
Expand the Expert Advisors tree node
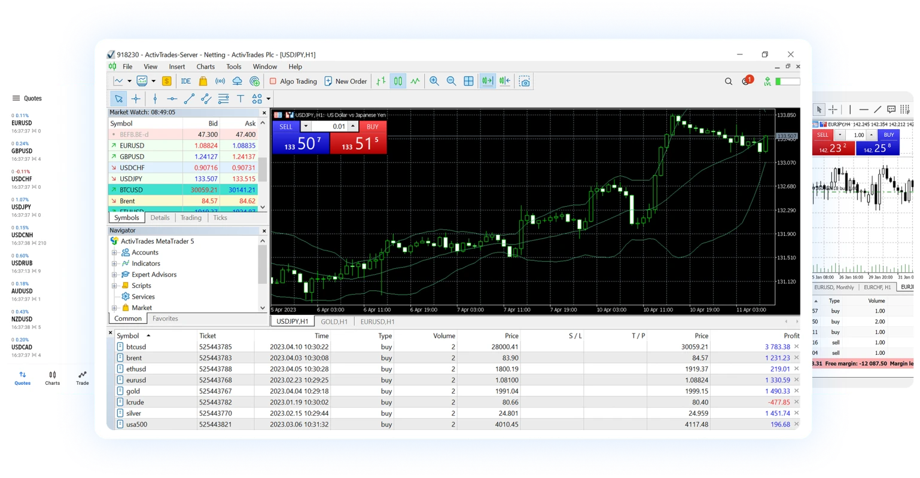click(114, 275)
